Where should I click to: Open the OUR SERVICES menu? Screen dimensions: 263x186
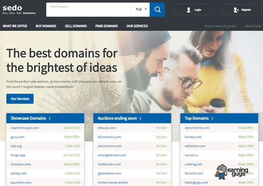point(137,26)
